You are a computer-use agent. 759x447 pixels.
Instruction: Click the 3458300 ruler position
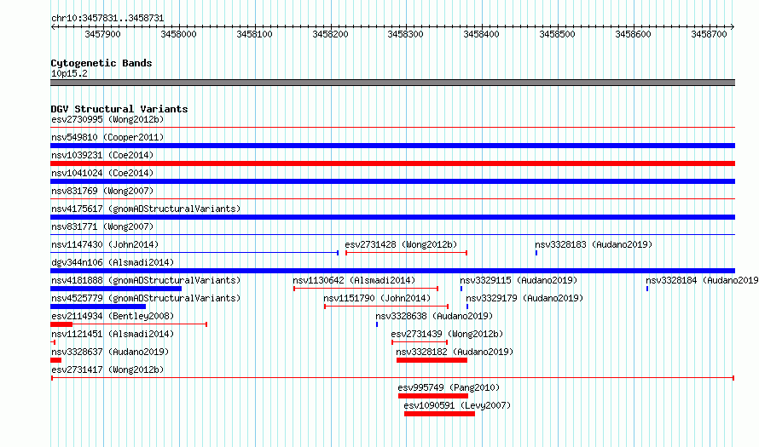pyautogui.click(x=406, y=34)
